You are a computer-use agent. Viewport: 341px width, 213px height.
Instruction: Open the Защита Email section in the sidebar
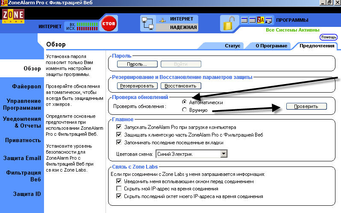pyautogui.click(x=22, y=158)
